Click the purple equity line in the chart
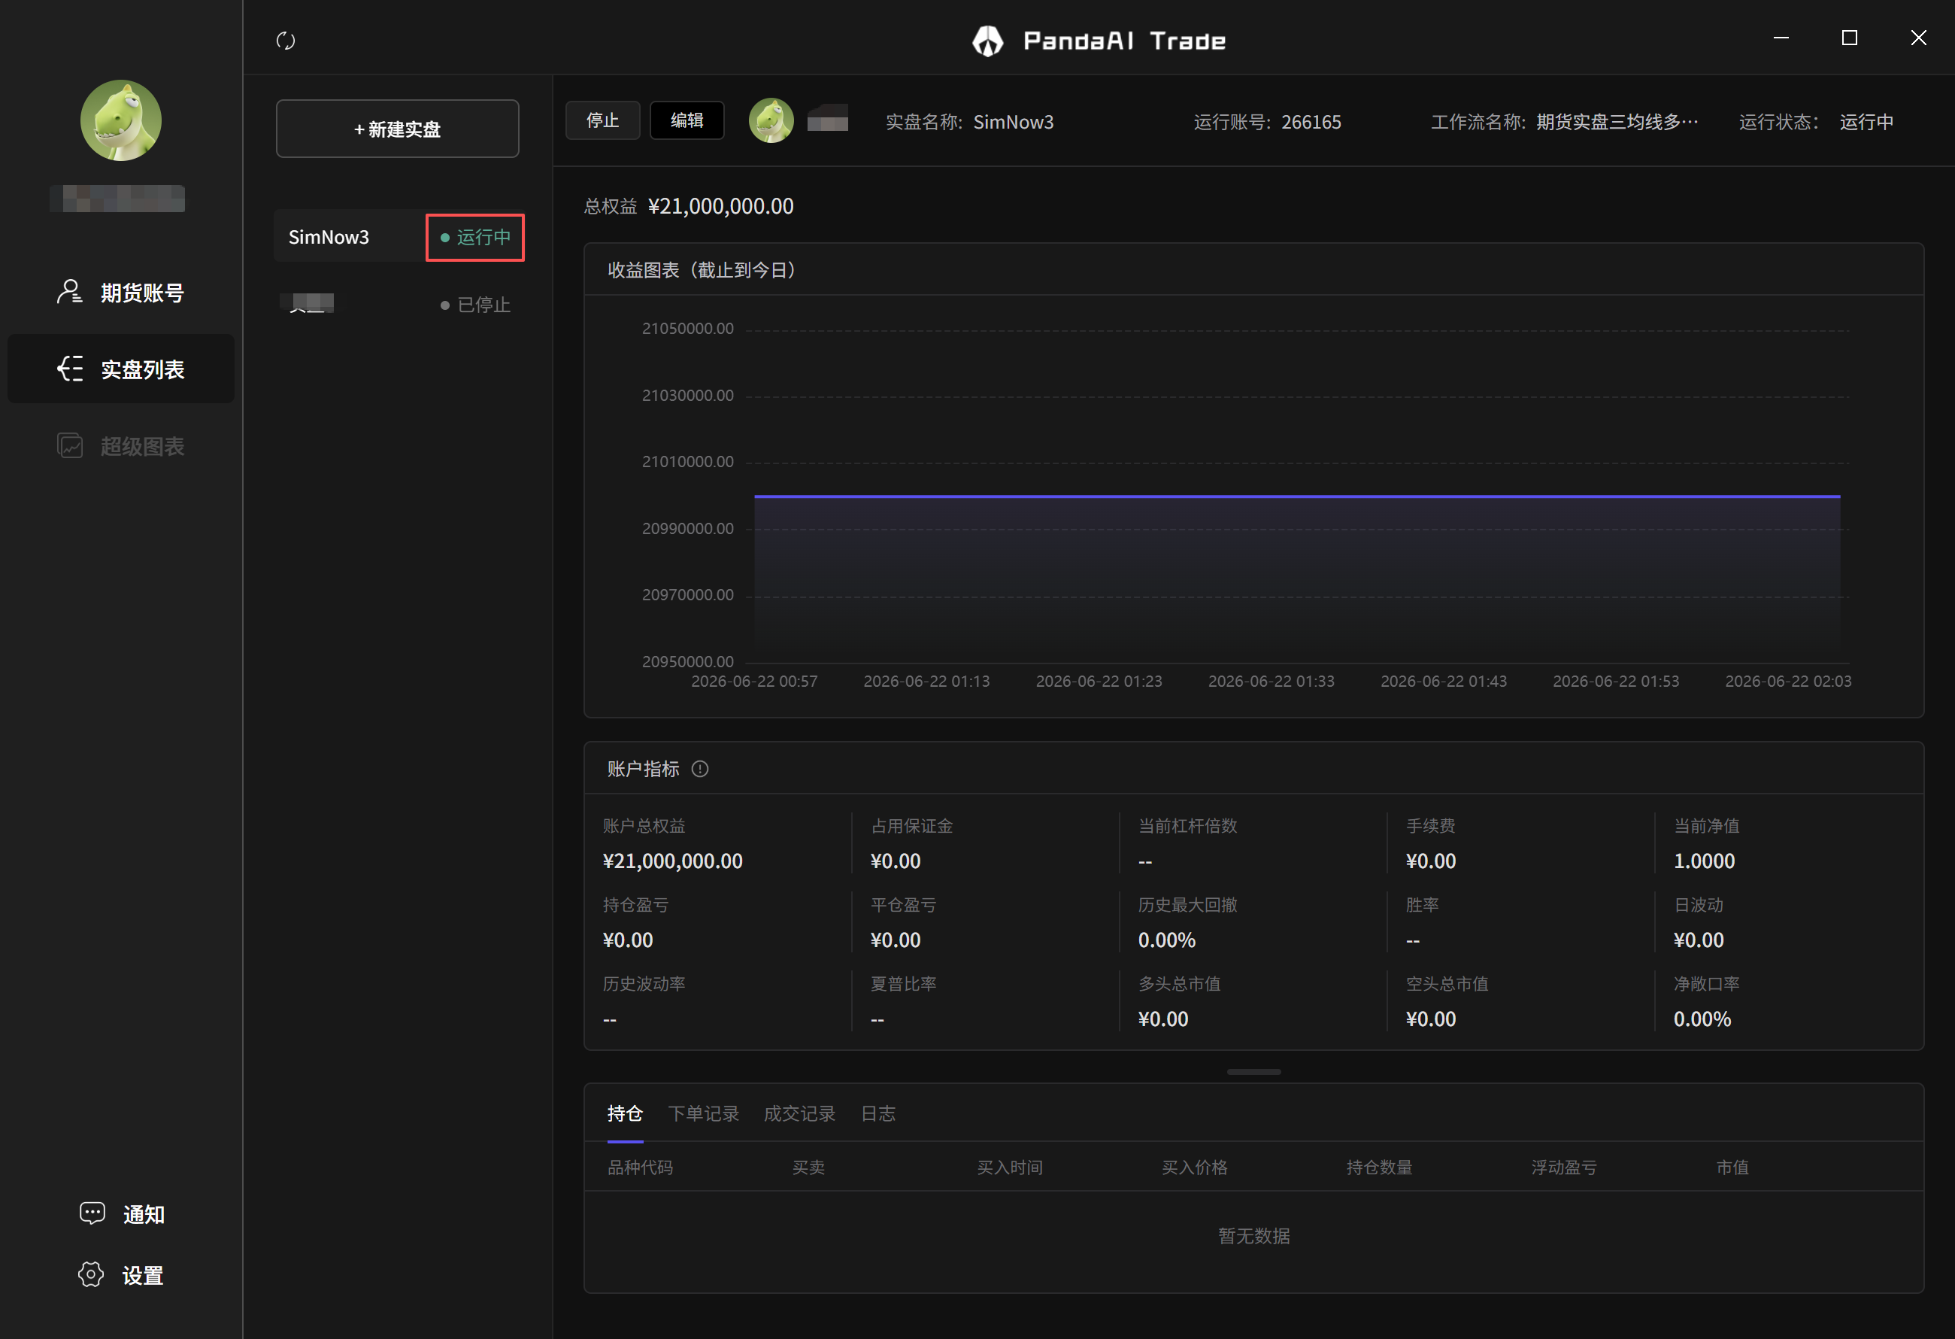This screenshot has height=1339, width=1955. pyautogui.click(x=1297, y=496)
